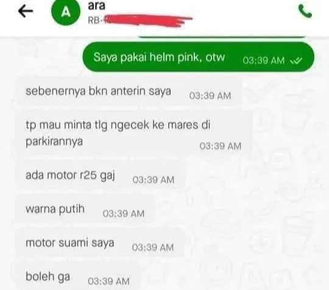Select the green "Saya pakai helm pink, otw" message
The width and height of the screenshot is (329, 290).
[199, 57]
